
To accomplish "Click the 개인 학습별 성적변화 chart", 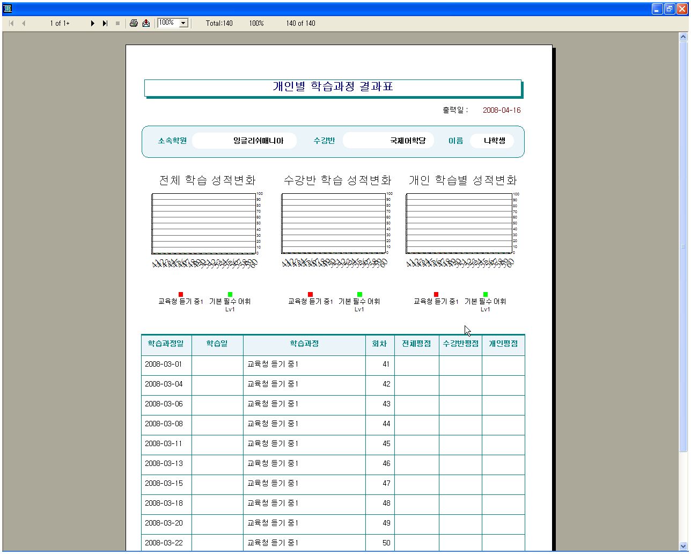I will (459, 223).
